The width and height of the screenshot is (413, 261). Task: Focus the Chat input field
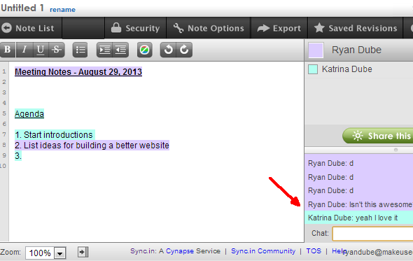pyautogui.click(x=372, y=233)
